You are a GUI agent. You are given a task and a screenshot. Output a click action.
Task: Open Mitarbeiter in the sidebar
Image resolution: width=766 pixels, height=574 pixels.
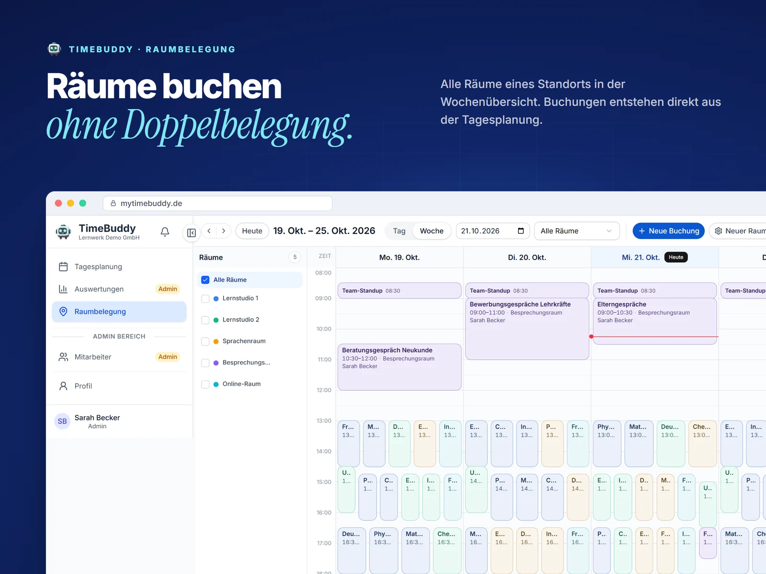pos(119,357)
